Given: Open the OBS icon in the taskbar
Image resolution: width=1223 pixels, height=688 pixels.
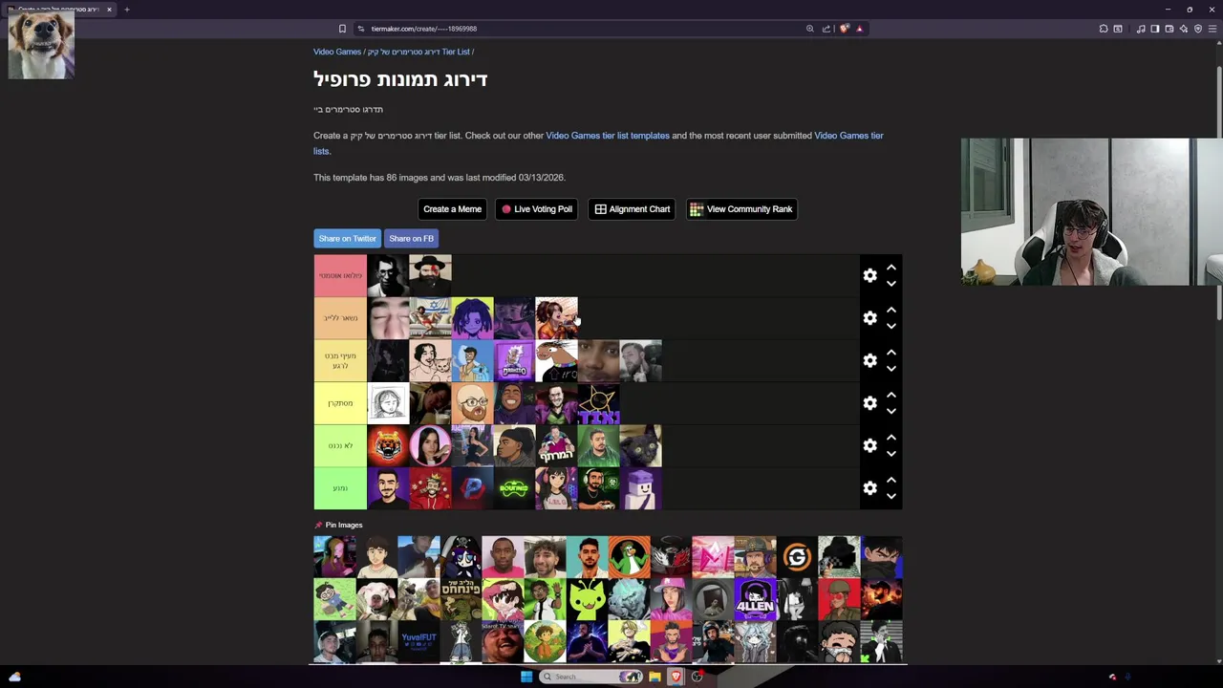Looking at the screenshot, I should [x=697, y=677].
